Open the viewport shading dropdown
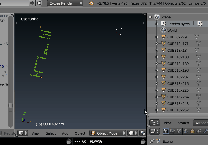Image resolution: width=208 pixels, height=145 pixels. pos(133,133)
